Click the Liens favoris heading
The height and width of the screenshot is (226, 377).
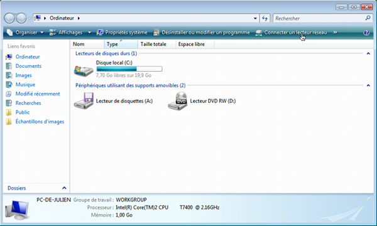coord(21,46)
